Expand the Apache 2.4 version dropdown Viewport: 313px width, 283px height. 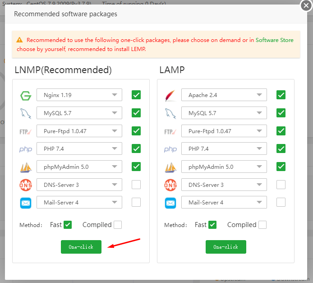point(224,95)
